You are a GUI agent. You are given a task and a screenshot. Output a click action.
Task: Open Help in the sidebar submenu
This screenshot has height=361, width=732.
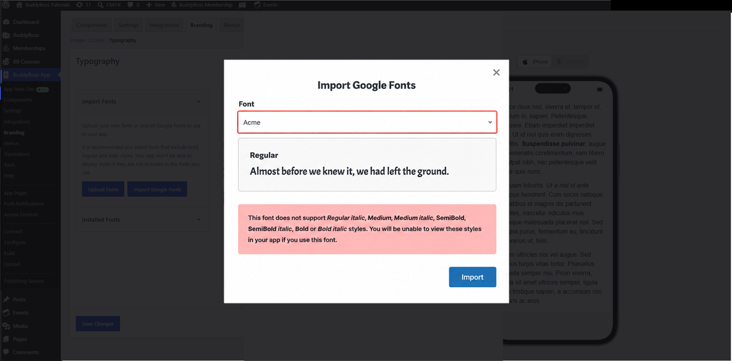[x=9, y=175]
